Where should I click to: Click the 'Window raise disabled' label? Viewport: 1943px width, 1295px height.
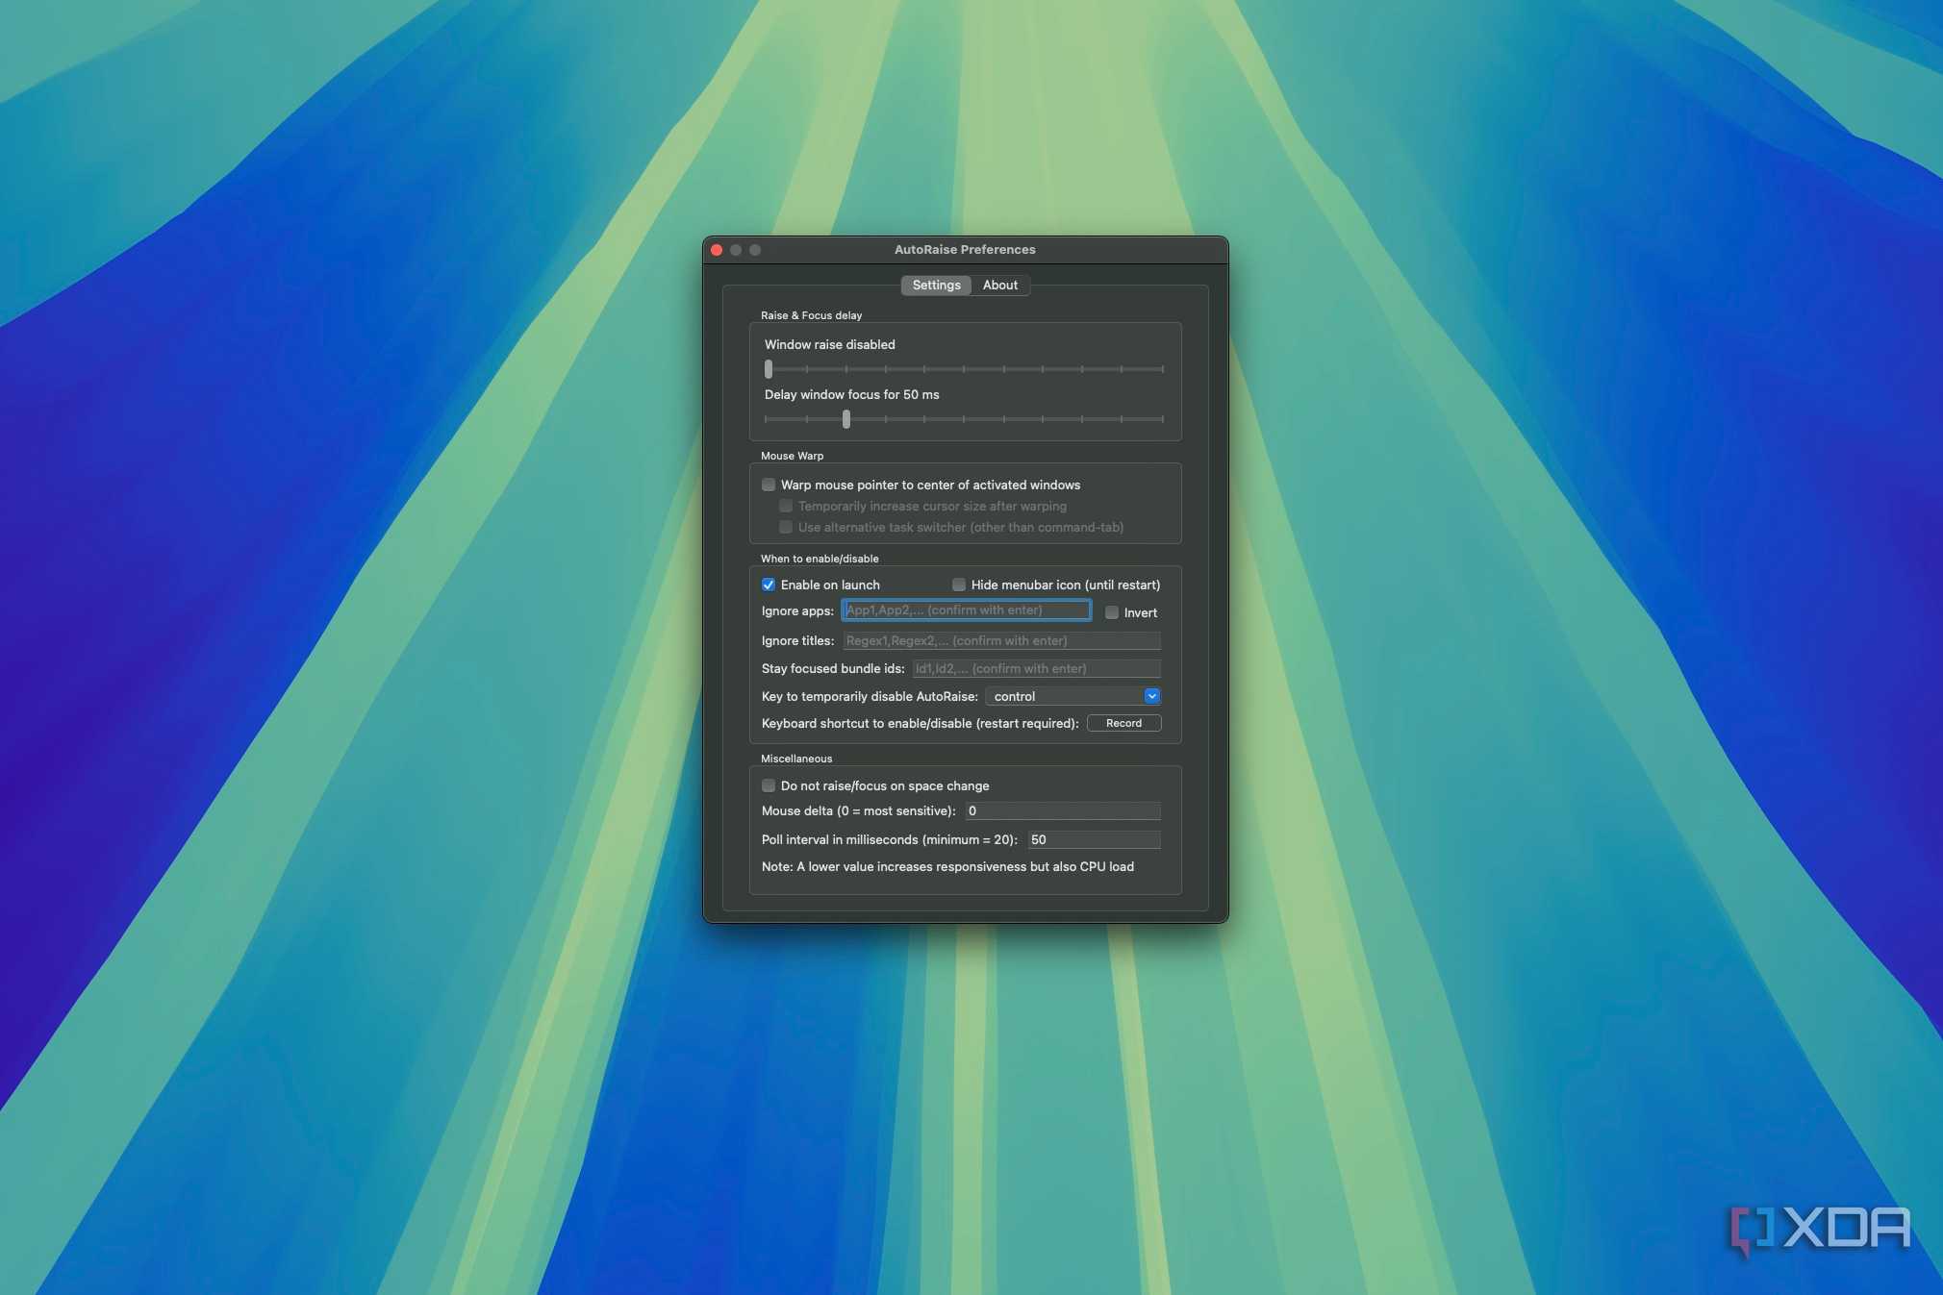click(829, 344)
